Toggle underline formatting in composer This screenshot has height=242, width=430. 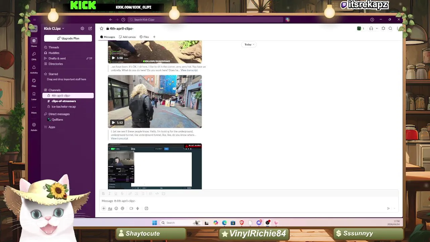(x=116, y=194)
